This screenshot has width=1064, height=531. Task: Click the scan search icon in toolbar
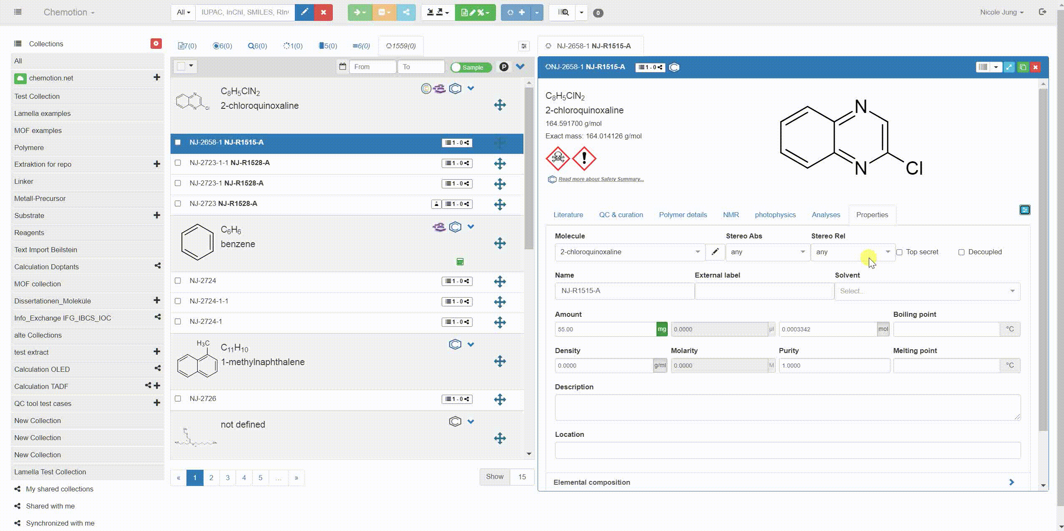tap(563, 12)
